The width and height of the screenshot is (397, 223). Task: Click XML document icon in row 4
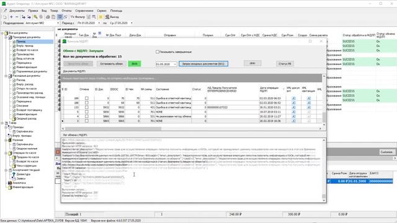pyautogui.click(x=293, y=116)
